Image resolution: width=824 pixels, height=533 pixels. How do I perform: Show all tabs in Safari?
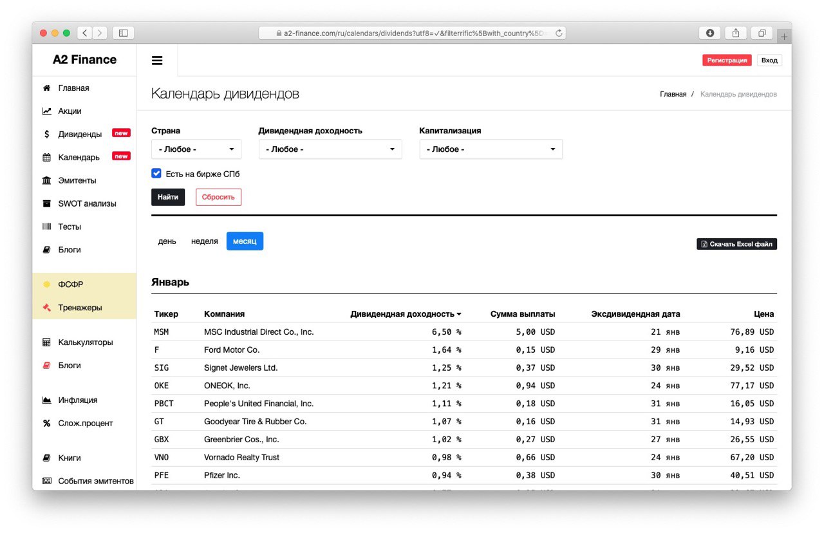762,33
